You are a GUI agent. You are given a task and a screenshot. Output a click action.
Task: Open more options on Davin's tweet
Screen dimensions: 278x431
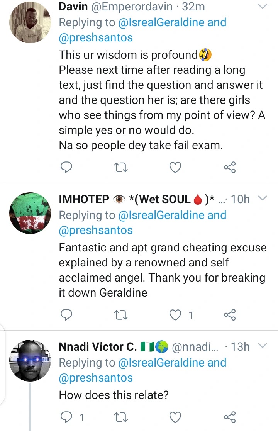click(x=262, y=7)
